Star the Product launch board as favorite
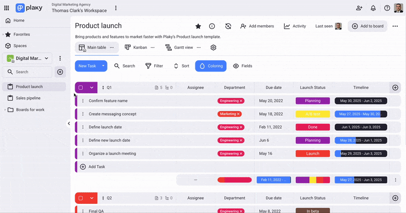The image size is (406, 213). (x=198, y=26)
